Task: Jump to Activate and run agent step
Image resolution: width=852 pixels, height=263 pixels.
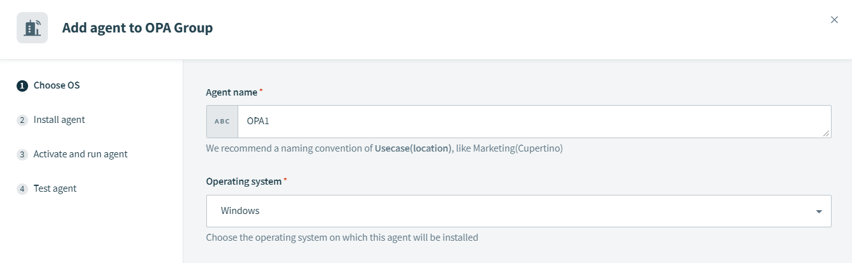Action: [x=80, y=154]
